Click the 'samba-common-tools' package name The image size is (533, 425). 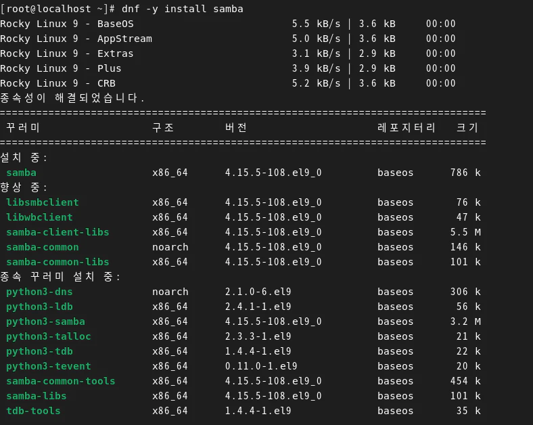pos(61,382)
